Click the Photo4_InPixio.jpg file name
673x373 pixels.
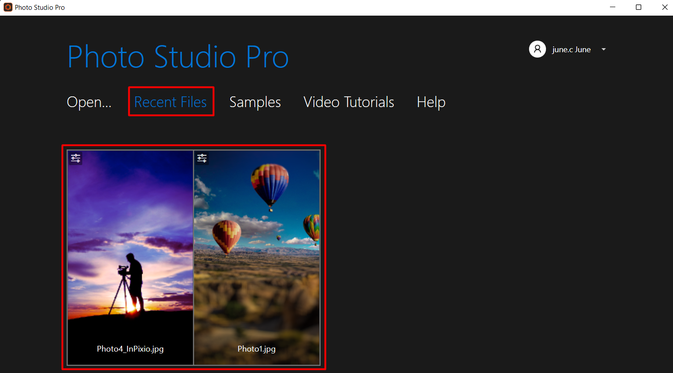(x=130, y=349)
